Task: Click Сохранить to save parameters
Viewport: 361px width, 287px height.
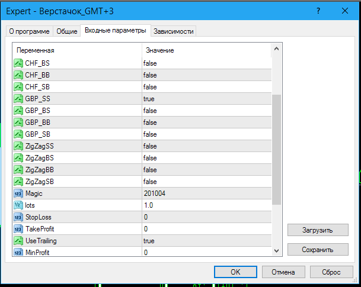Action: 318,250
